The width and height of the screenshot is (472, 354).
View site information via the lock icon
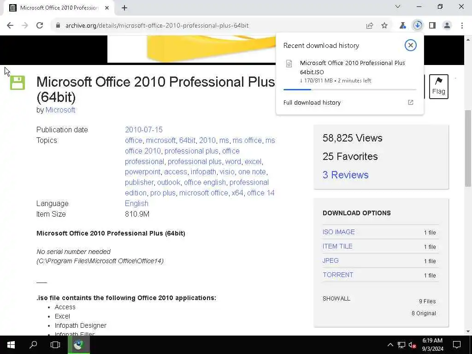click(x=58, y=26)
